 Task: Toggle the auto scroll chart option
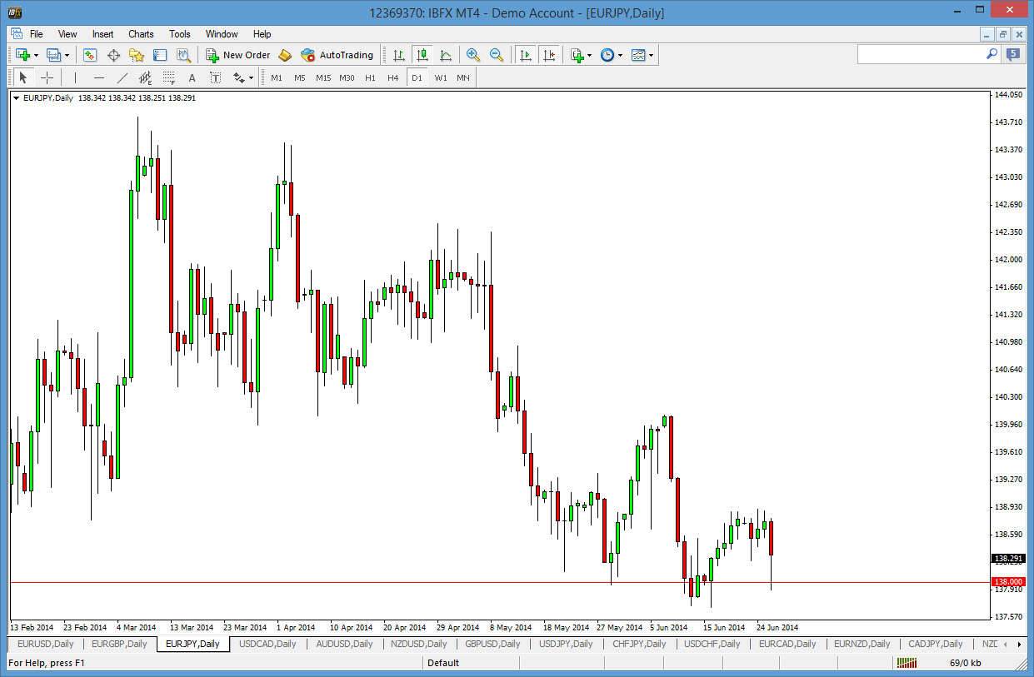pos(526,55)
